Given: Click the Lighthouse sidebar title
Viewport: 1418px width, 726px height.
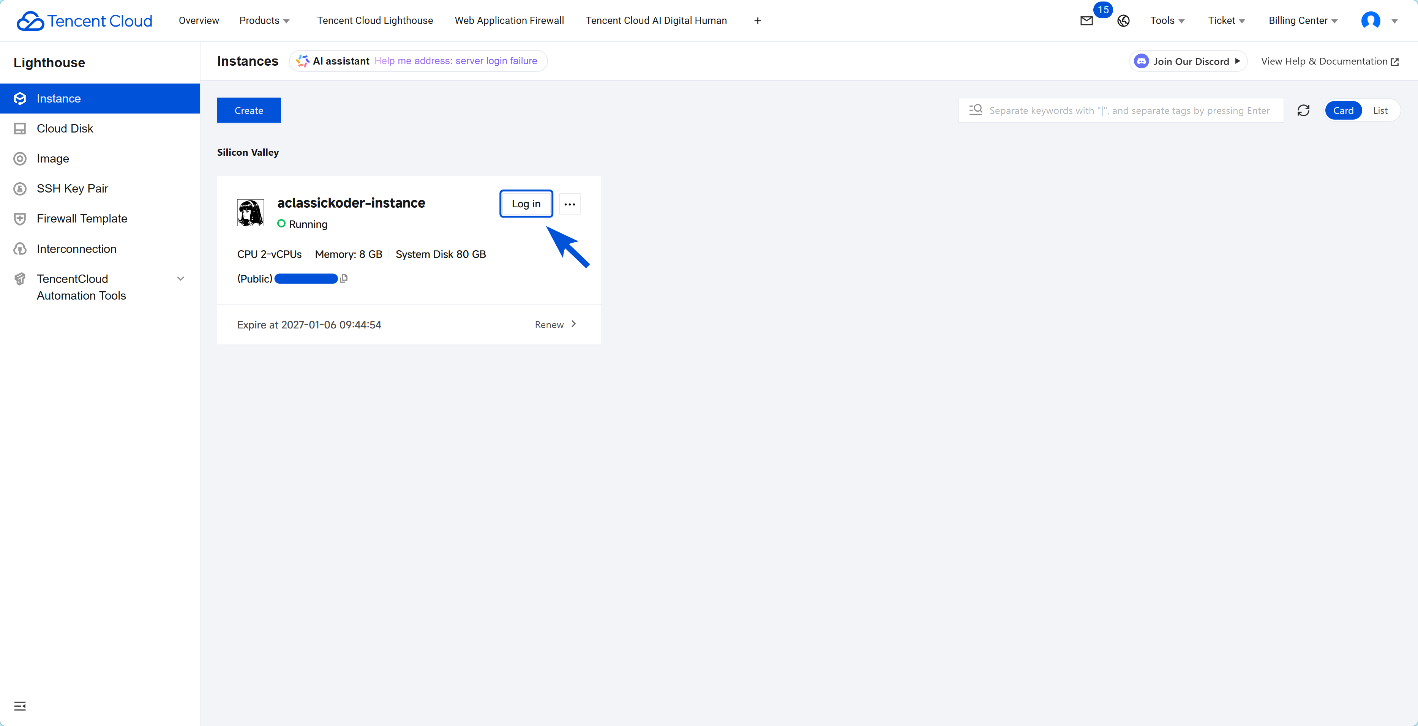Looking at the screenshot, I should (49, 63).
